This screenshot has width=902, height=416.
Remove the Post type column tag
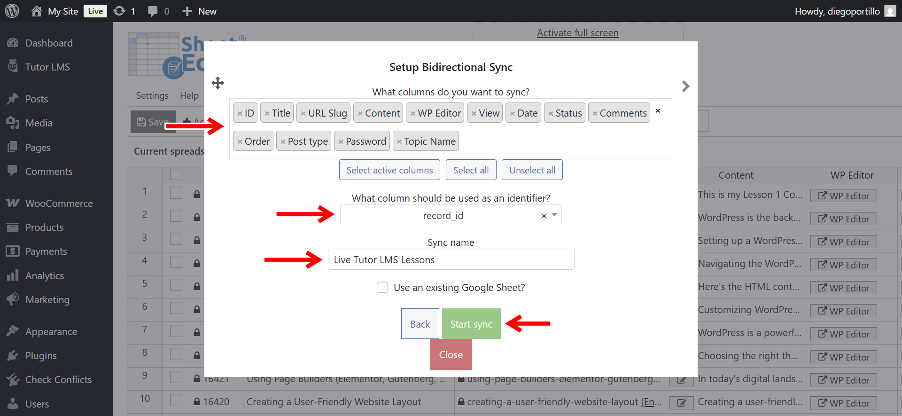[283, 142]
